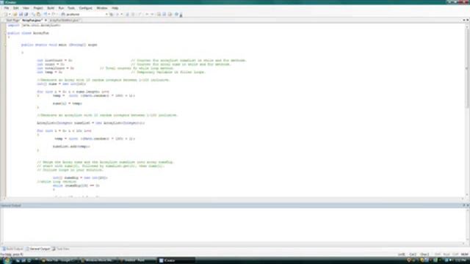Switch to the General Output tab
The width and height of the screenshot is (470, 264).
pyautogui.click(x=37, y=249)
